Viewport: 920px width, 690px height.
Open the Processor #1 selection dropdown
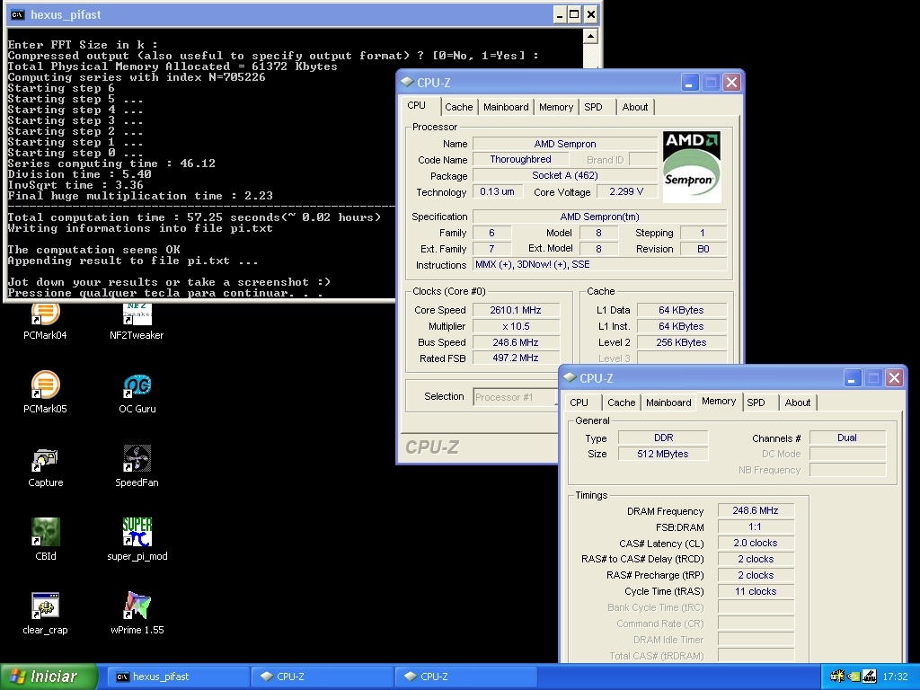(515, 397)
